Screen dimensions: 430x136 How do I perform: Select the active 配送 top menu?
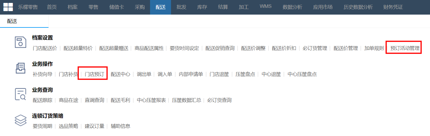pyautogui.click(x=161, y=7)
